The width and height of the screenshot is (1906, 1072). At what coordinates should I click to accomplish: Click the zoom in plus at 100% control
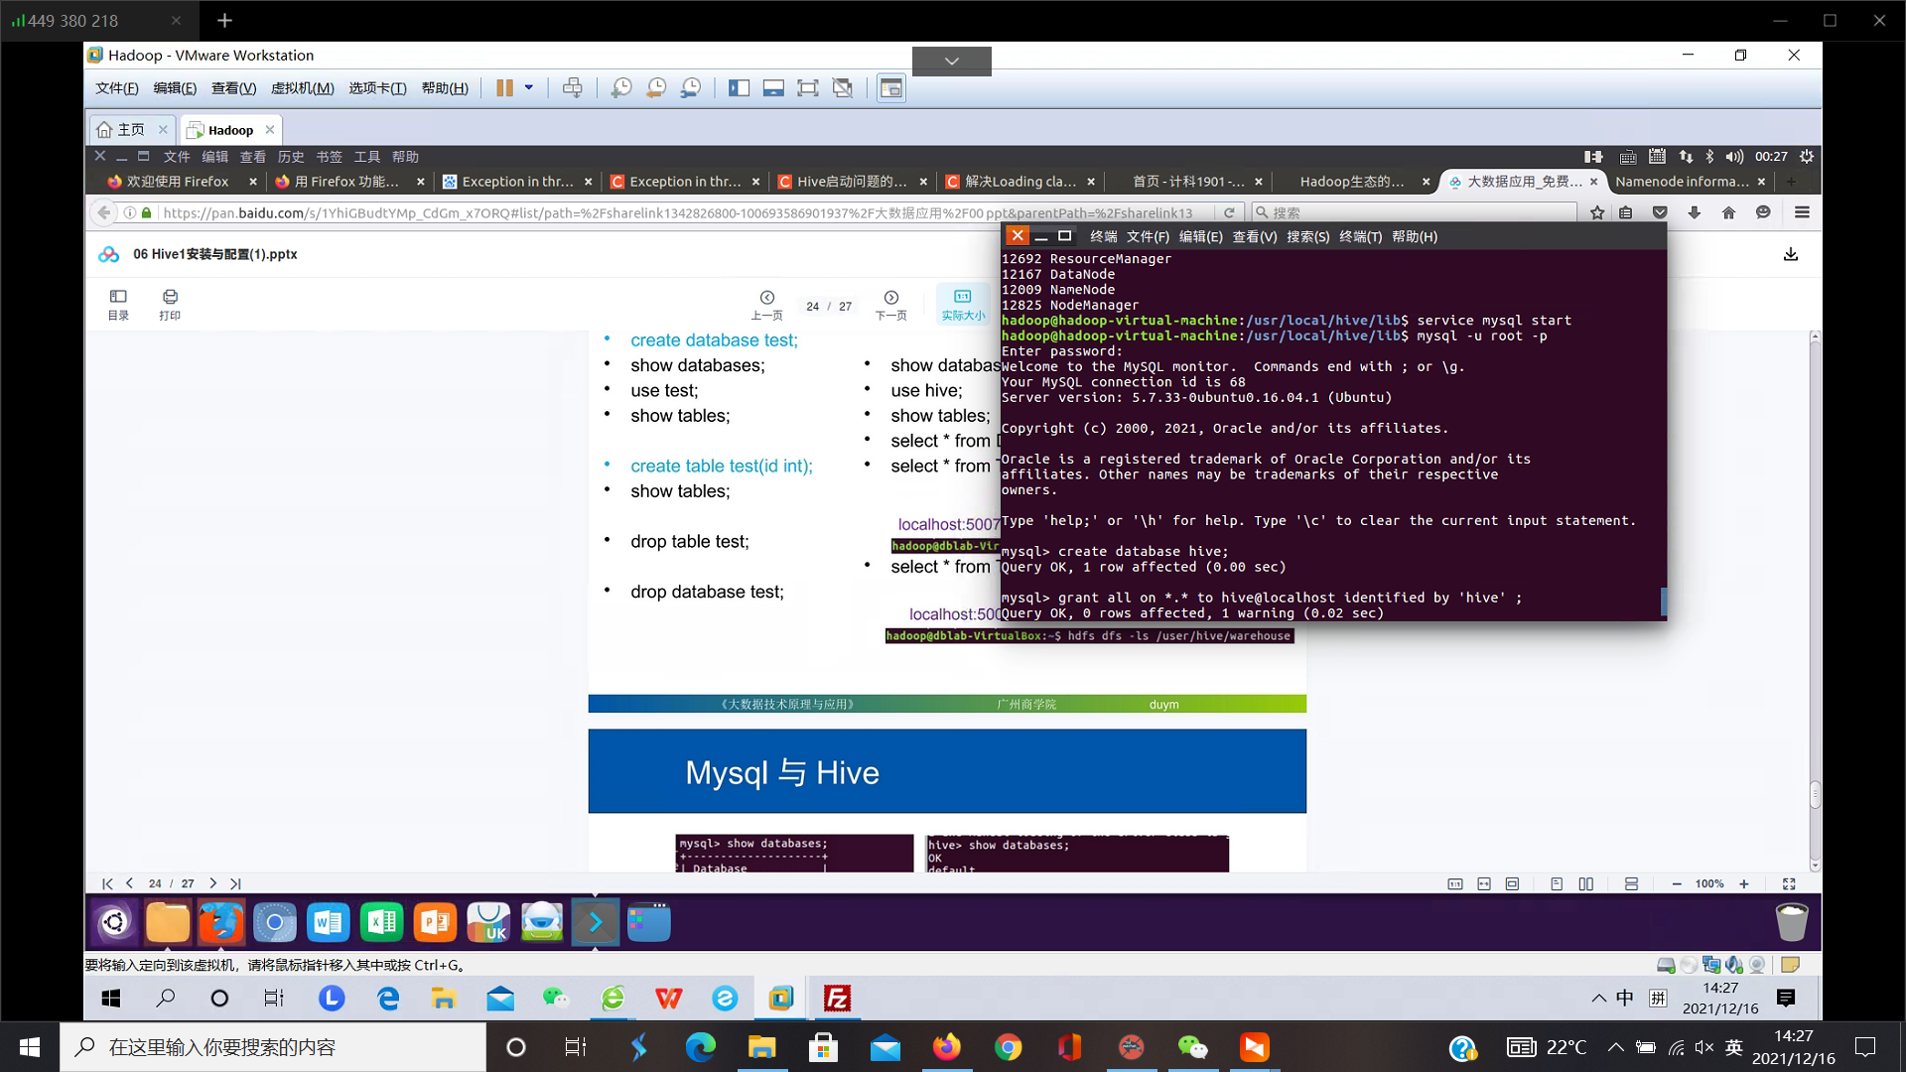coord(1744,883)
